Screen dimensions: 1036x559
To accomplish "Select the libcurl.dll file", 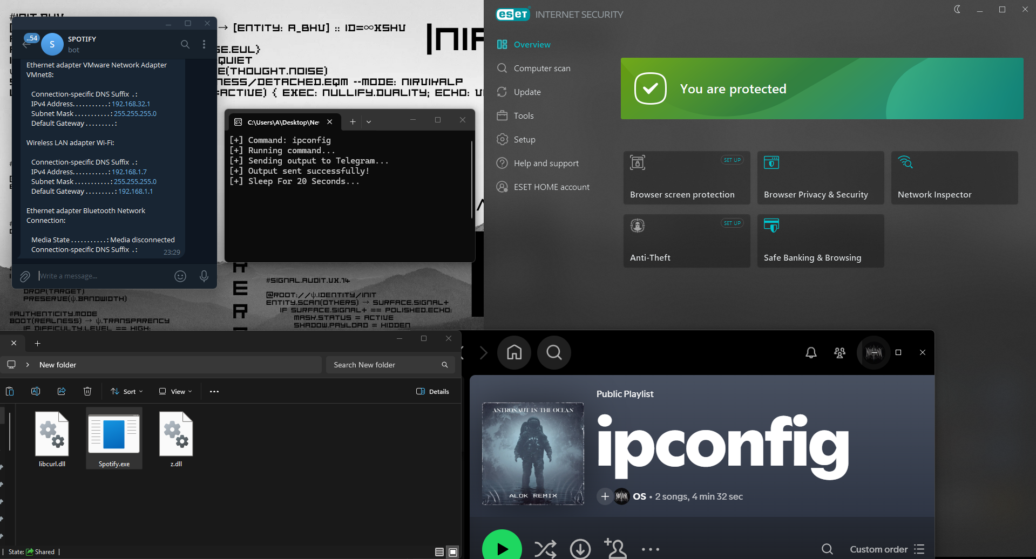I will point(52,438).
